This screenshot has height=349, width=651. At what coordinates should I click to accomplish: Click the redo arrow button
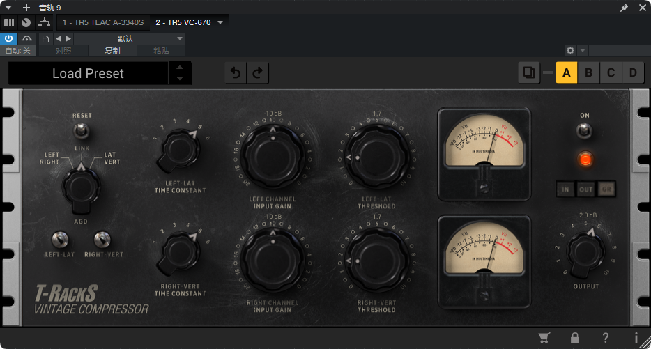258,73
